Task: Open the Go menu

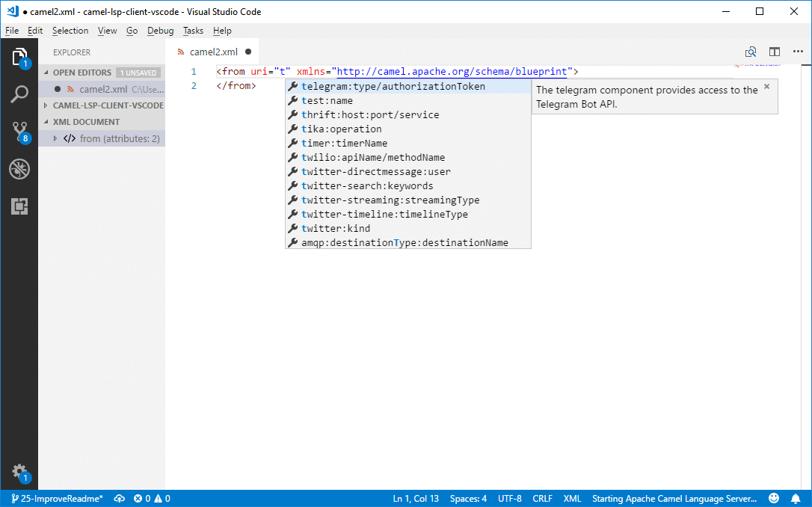Action: pos(132,31)
